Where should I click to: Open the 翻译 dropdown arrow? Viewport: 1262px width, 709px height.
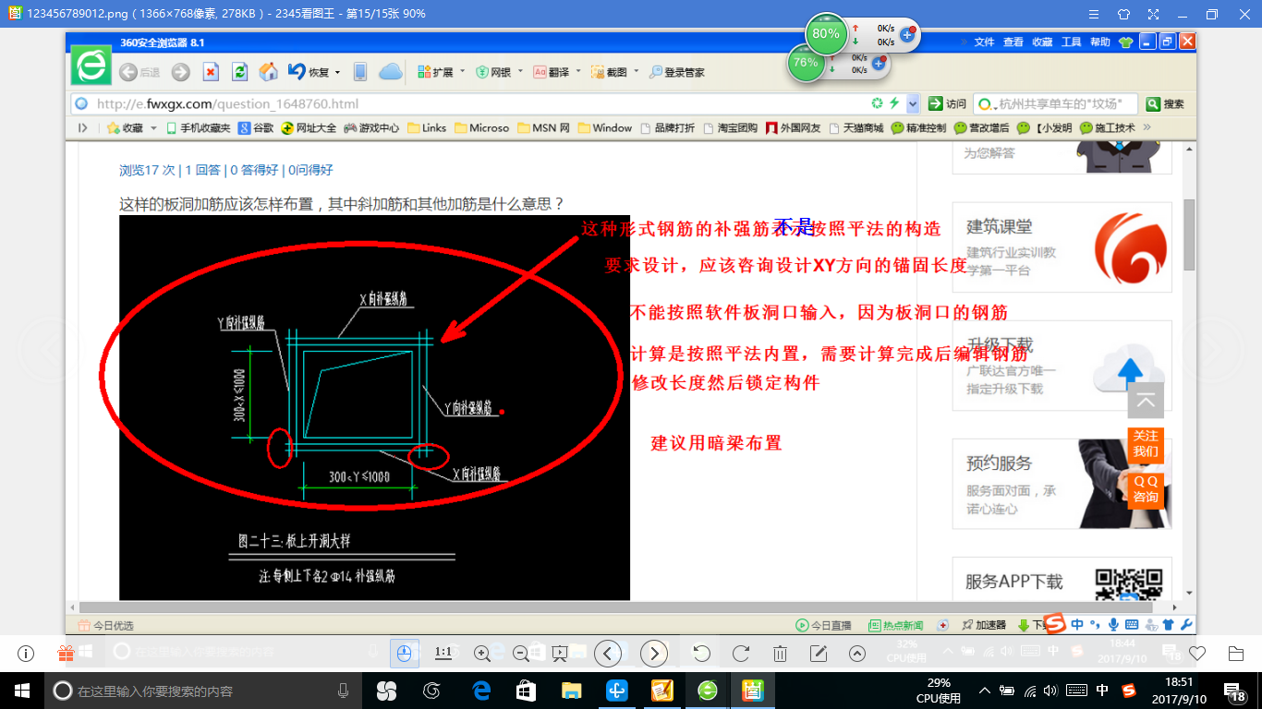click(577, 72)
